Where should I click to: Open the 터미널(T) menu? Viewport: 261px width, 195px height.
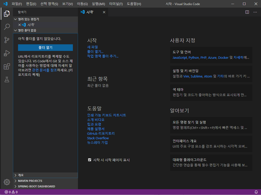[116, 4]
